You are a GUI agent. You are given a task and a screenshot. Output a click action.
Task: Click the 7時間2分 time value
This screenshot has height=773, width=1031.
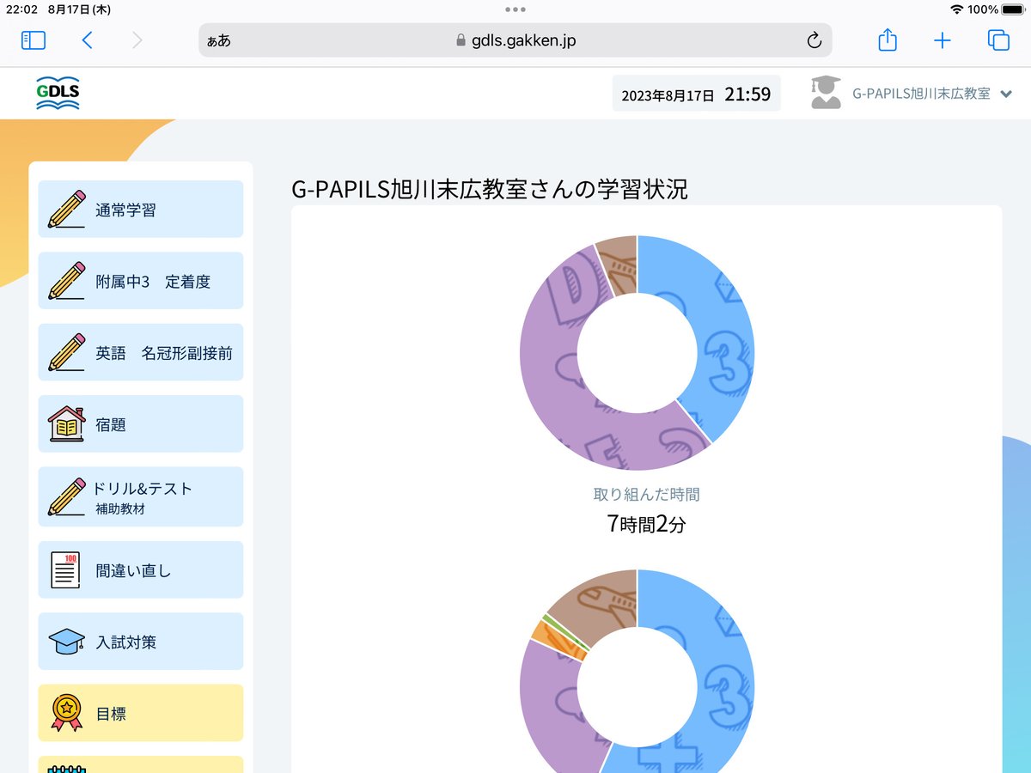tap(646, 524)
